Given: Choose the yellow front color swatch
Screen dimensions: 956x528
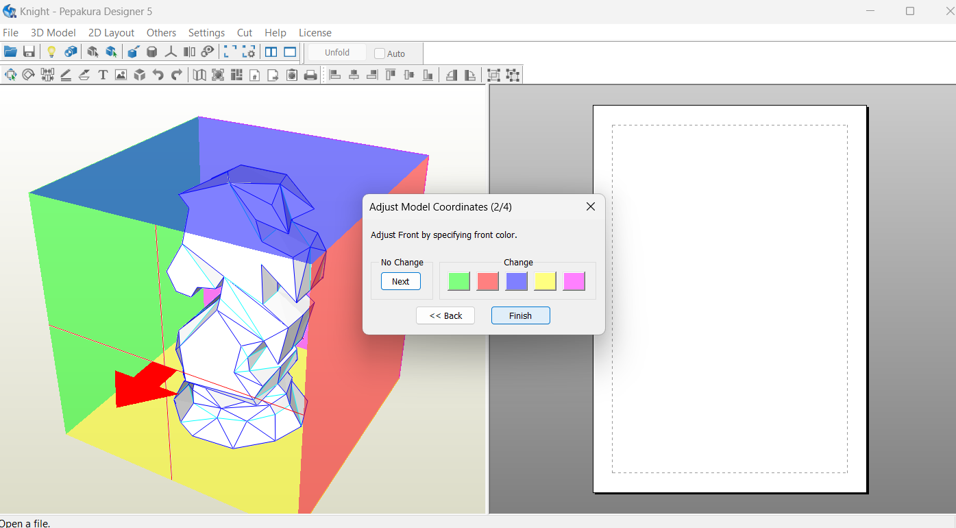Looking at the screenshot, I should click(x=545, y=281).
